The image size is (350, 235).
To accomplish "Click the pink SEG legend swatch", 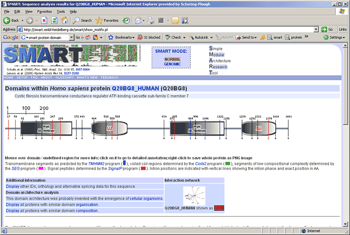I will pyautogui.click(x=41, y=169).
